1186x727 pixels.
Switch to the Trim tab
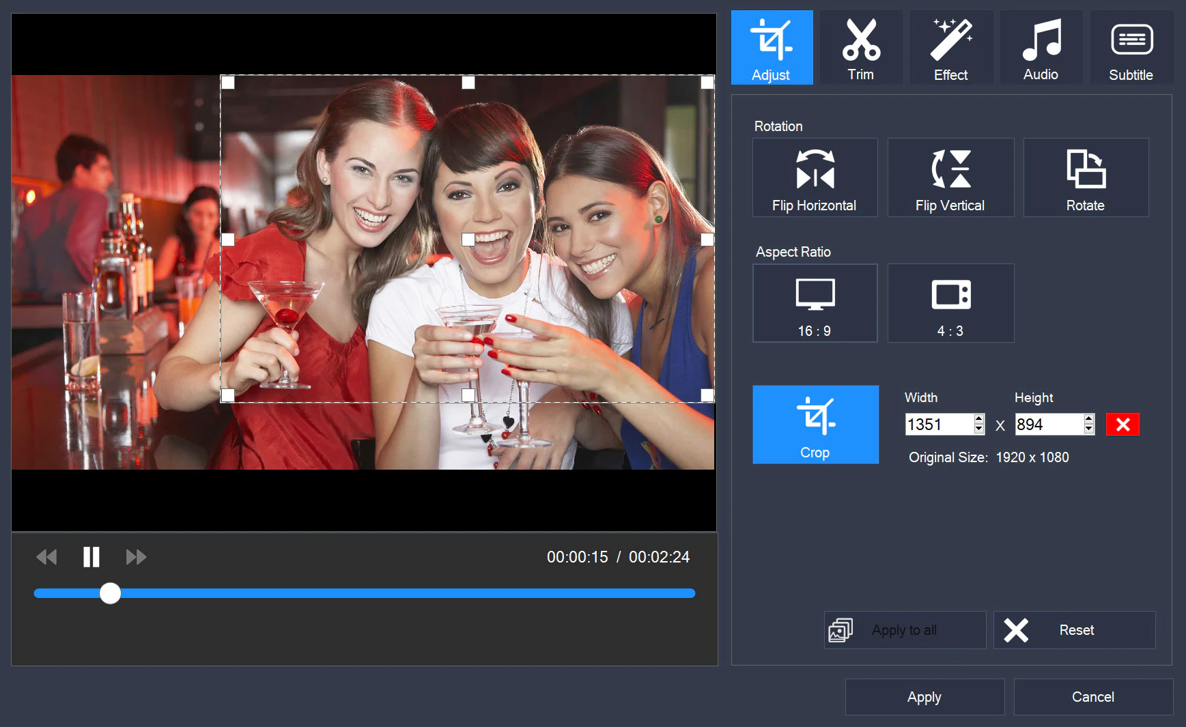point(861,47)
